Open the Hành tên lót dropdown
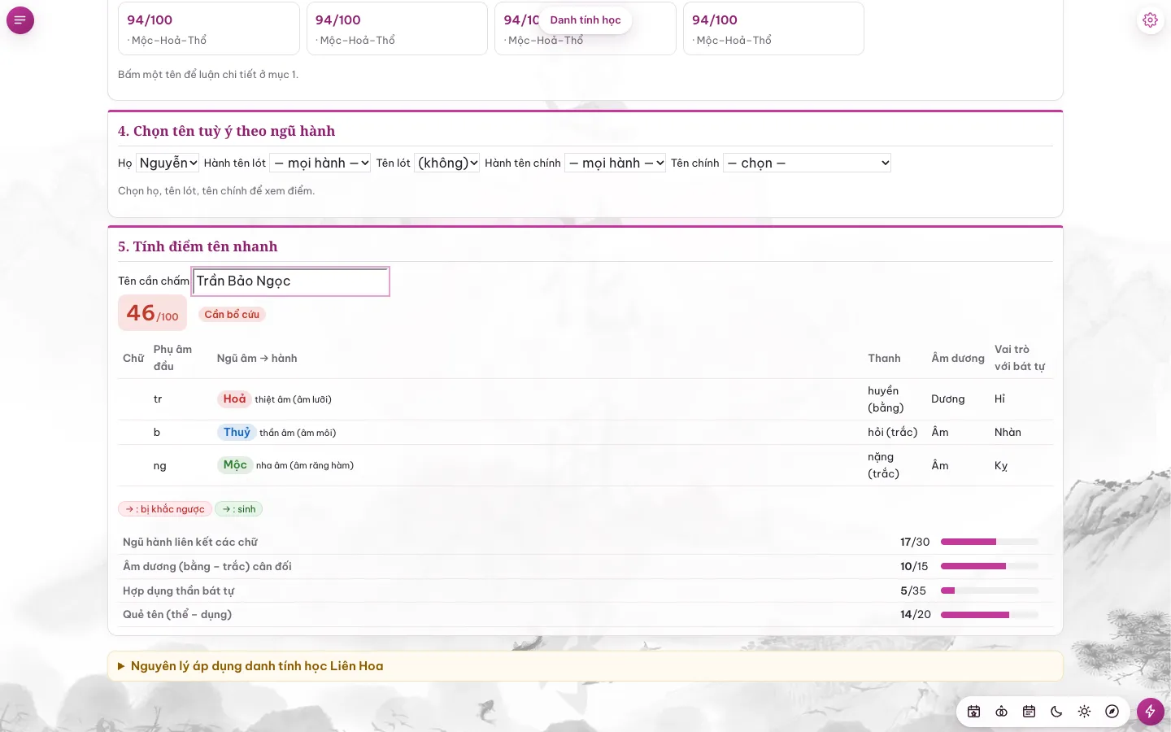 (320, 163)
